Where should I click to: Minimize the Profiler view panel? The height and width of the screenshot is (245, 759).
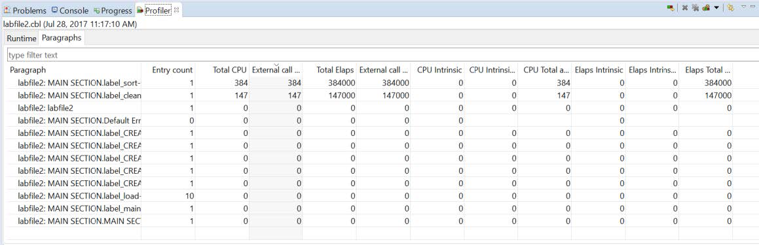pos(752,7)
